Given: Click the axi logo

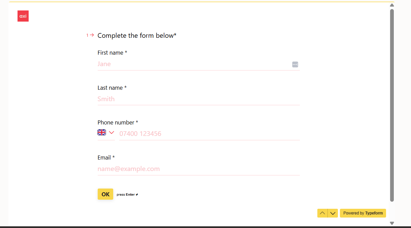Looking at the screenshot, I should click(23, 16).
